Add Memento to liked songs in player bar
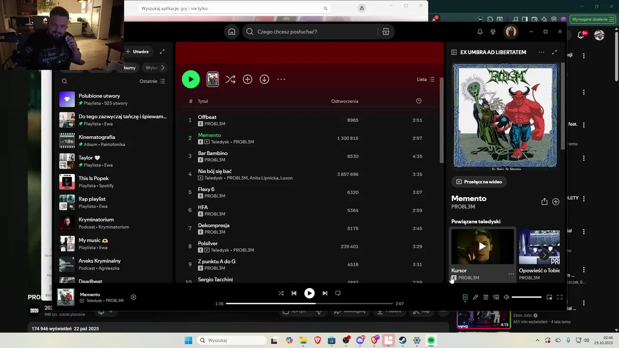 133,297
